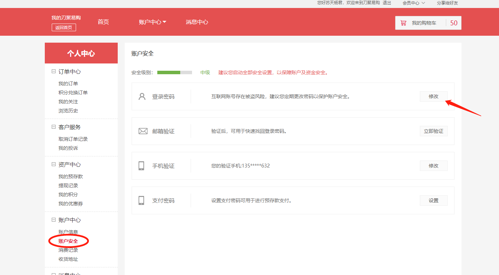Collapse the 客户服务 sidebar section
The height and width of the screenshot is (275, 499).
[53, 127]
